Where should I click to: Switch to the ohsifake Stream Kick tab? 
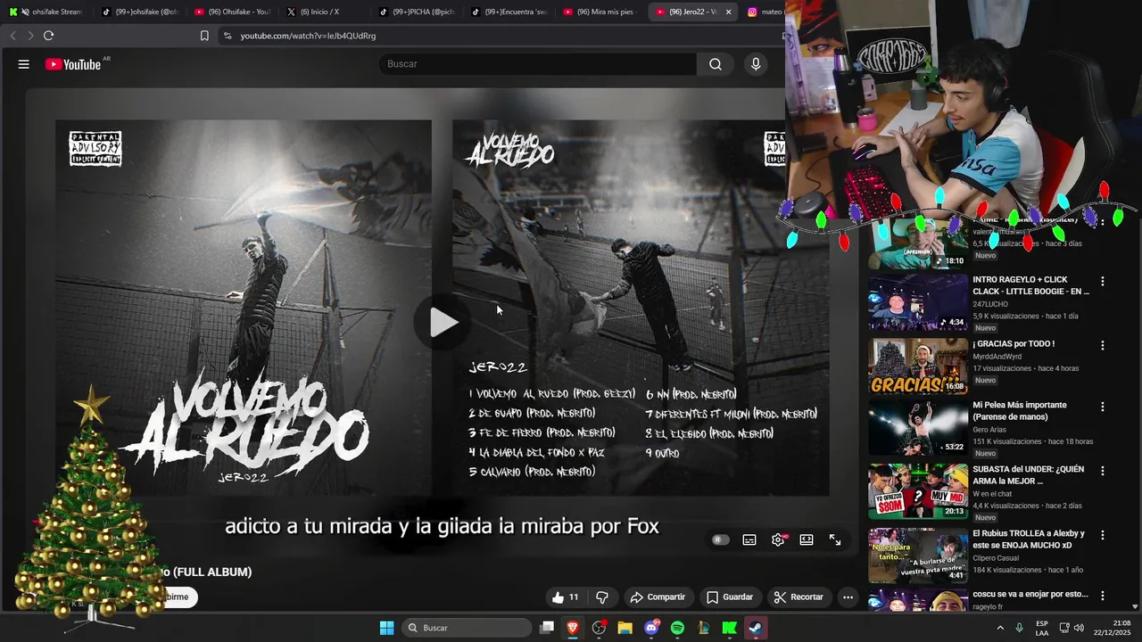pyautogui.click(x=45, y=12)
